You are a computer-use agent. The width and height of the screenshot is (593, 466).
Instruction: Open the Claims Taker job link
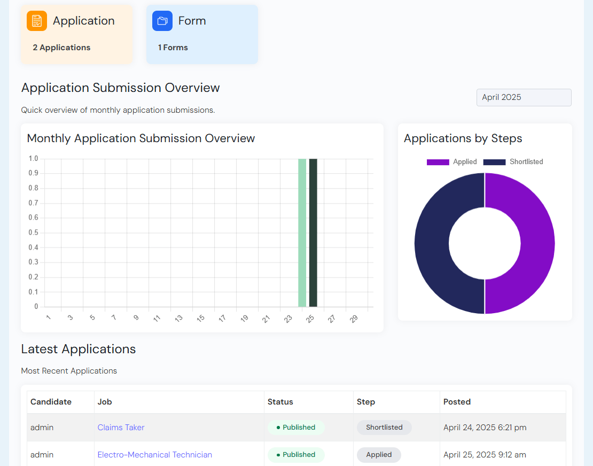tap(121, 428)
